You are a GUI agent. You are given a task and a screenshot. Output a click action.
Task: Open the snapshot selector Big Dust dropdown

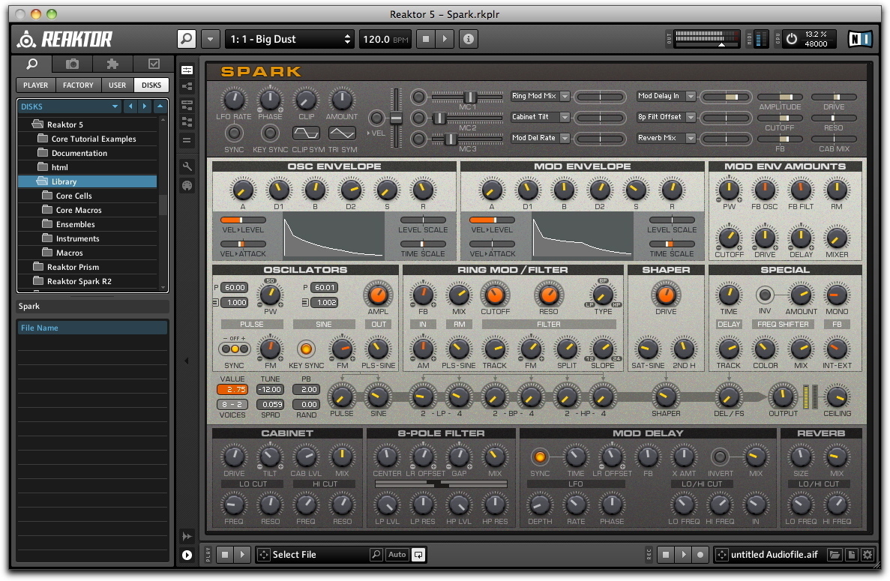point(290,39)
